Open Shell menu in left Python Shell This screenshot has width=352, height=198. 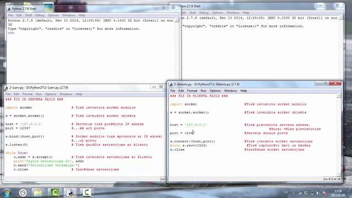pyautogui.click(x=29, y=15)
